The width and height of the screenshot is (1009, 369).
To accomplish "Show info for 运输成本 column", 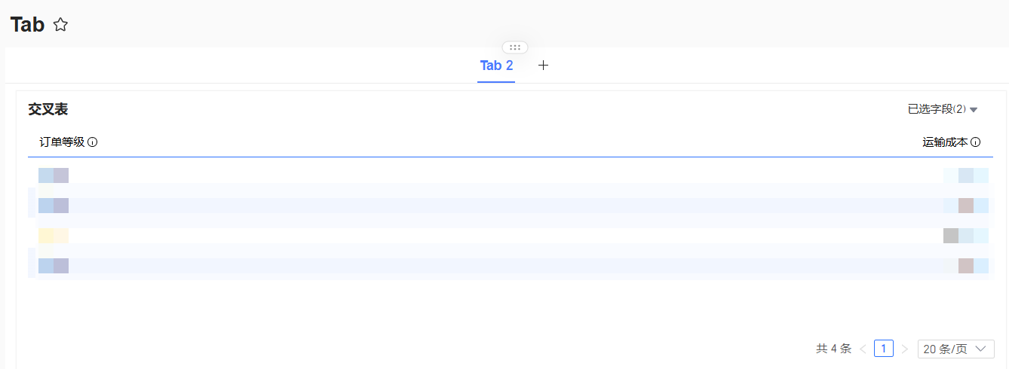I will (976, 142).
